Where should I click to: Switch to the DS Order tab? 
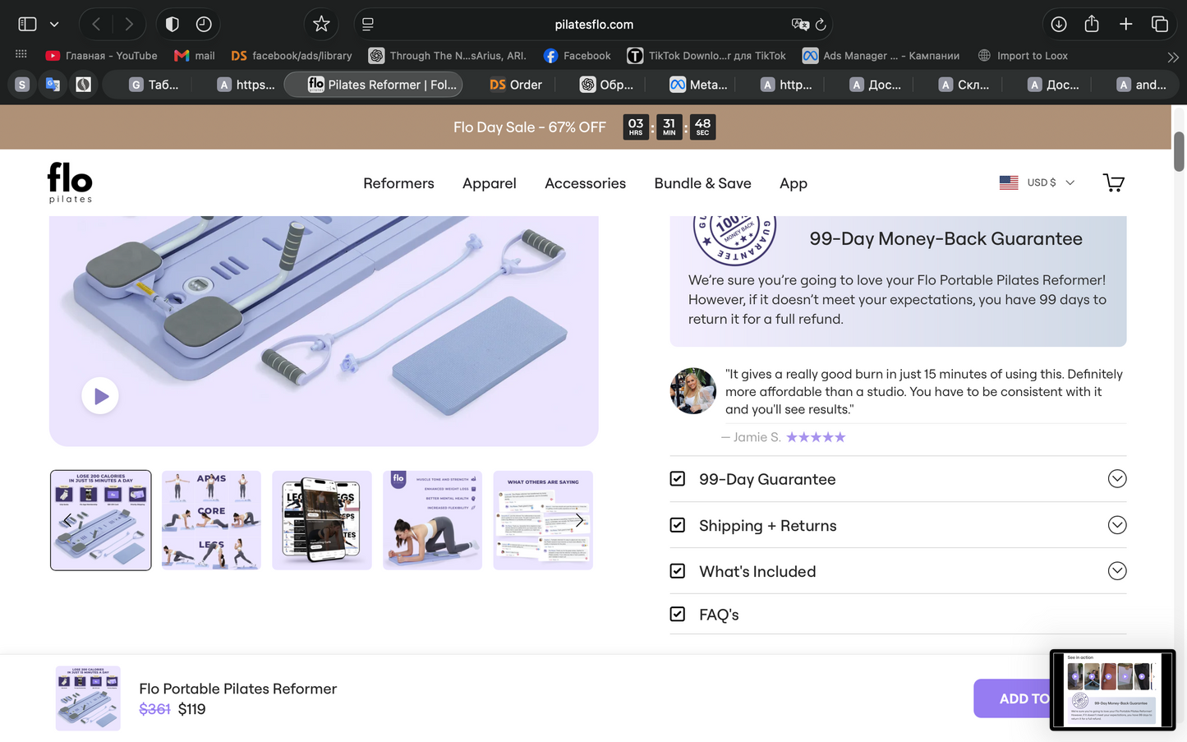point(516,84)
